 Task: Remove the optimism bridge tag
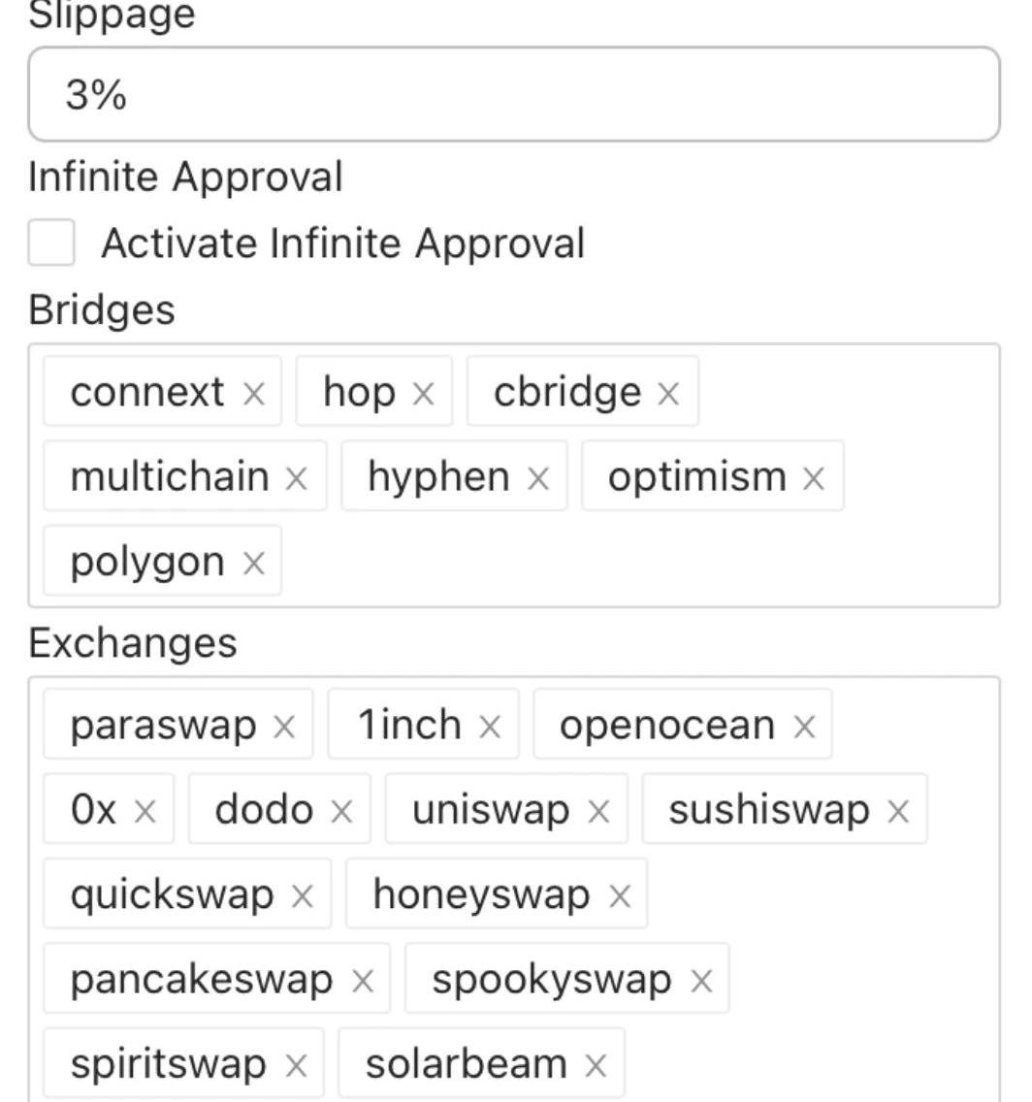814,477
